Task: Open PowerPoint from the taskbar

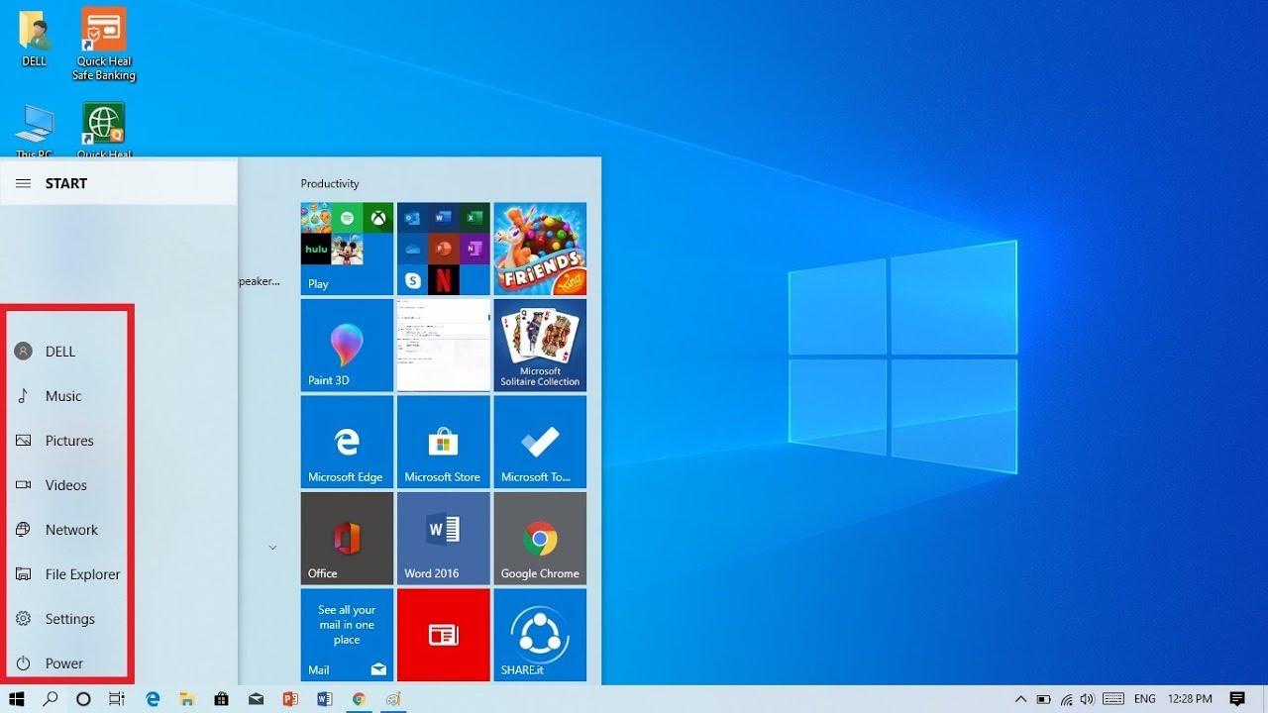Action: [x=290, y=699]
